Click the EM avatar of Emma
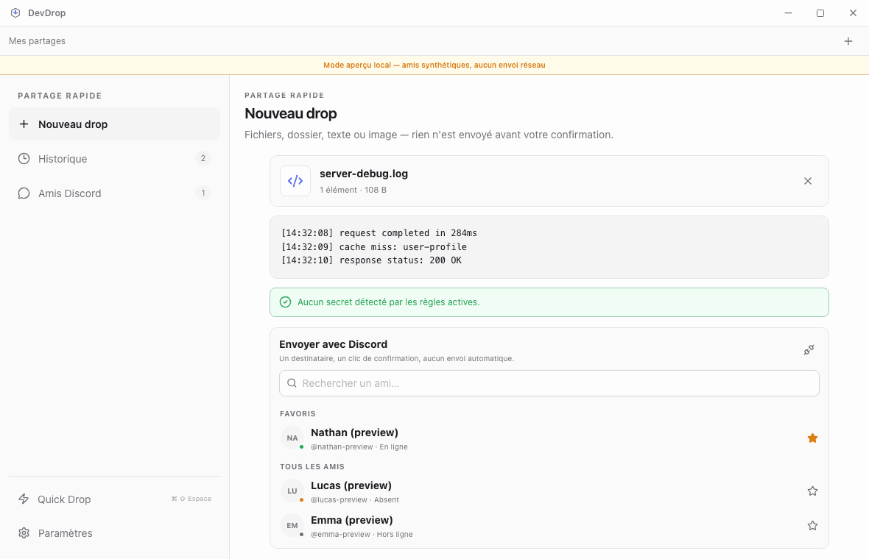Screen dimensions: 869x559 tap(292, 525)
